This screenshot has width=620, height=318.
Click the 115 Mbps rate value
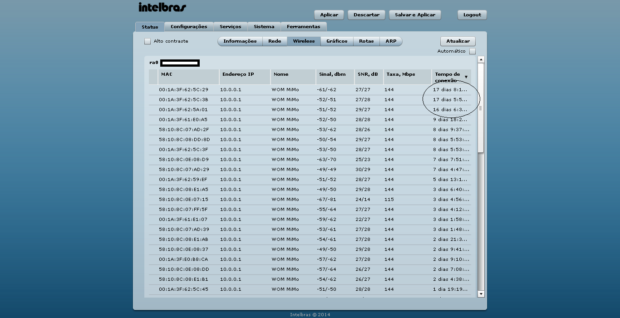pyautogui.click(x=389, y=200)
